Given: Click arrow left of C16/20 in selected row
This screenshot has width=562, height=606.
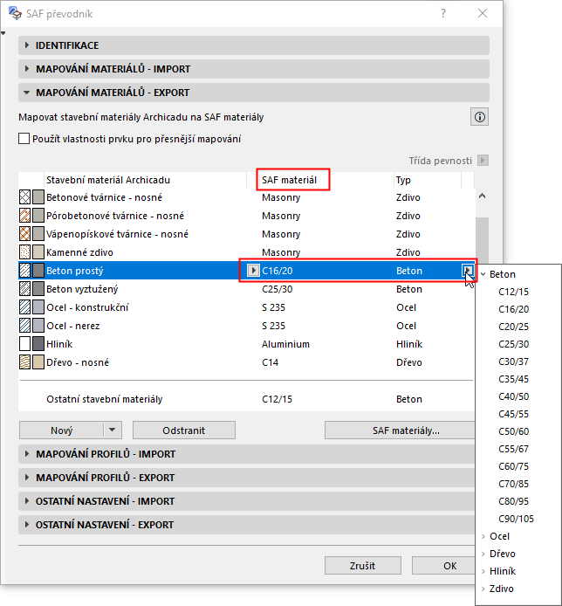Looking at the screenshot, I should [x=253, y=271].
